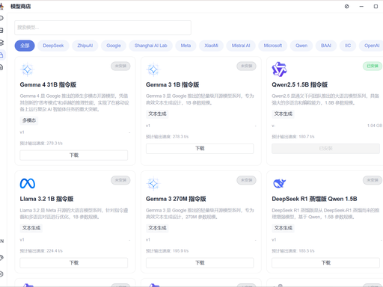
Task: Click the 185.5 t/s speed on DeepSeek card
Action: [307, 251]
